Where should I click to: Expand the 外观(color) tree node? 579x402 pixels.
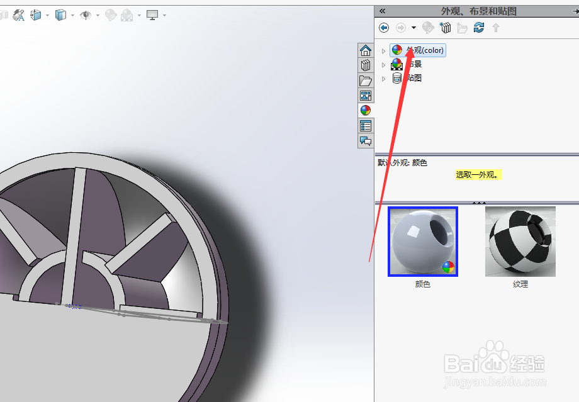pyautogui.click(x=383, y=51)
